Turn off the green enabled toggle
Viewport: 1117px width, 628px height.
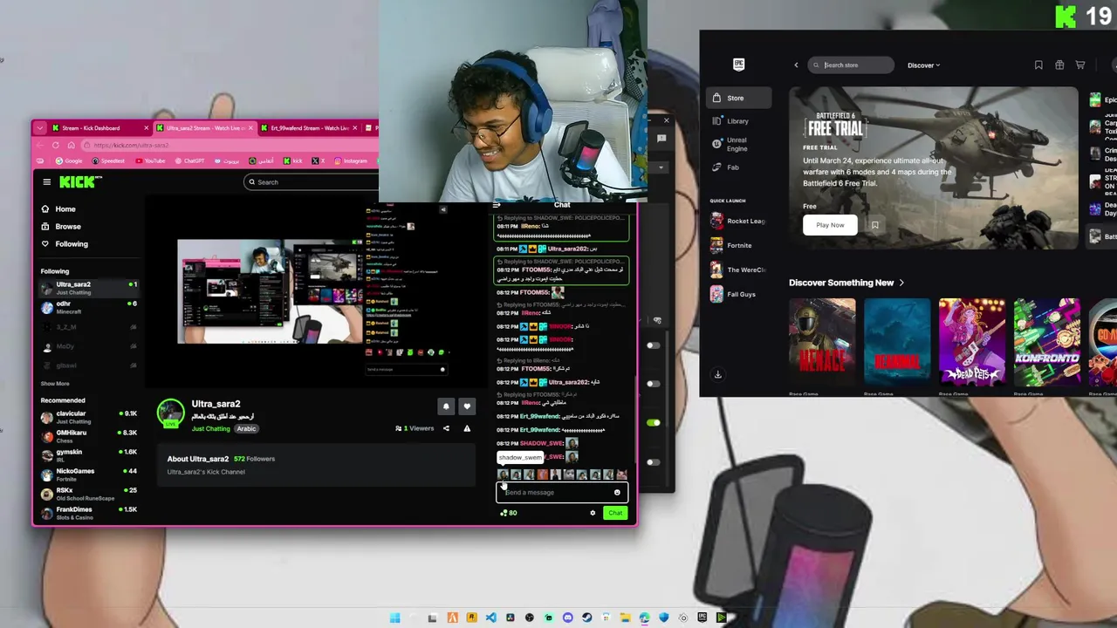tap(654, 423)
